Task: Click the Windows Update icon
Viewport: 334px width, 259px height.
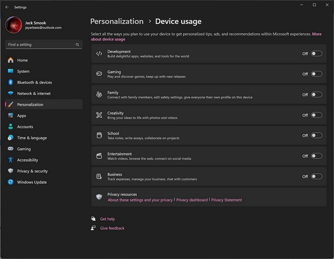Action: point(11,182)
